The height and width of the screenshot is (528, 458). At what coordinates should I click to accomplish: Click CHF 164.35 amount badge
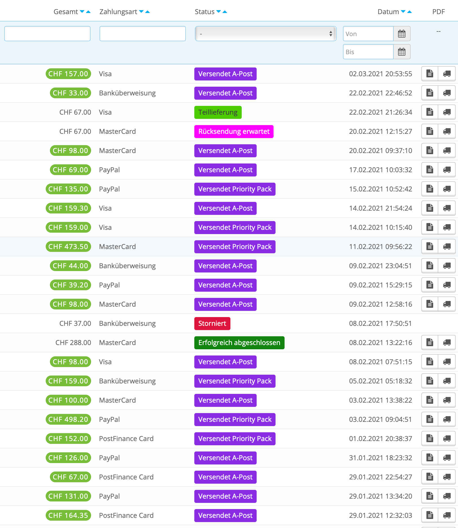click(68, 515)
